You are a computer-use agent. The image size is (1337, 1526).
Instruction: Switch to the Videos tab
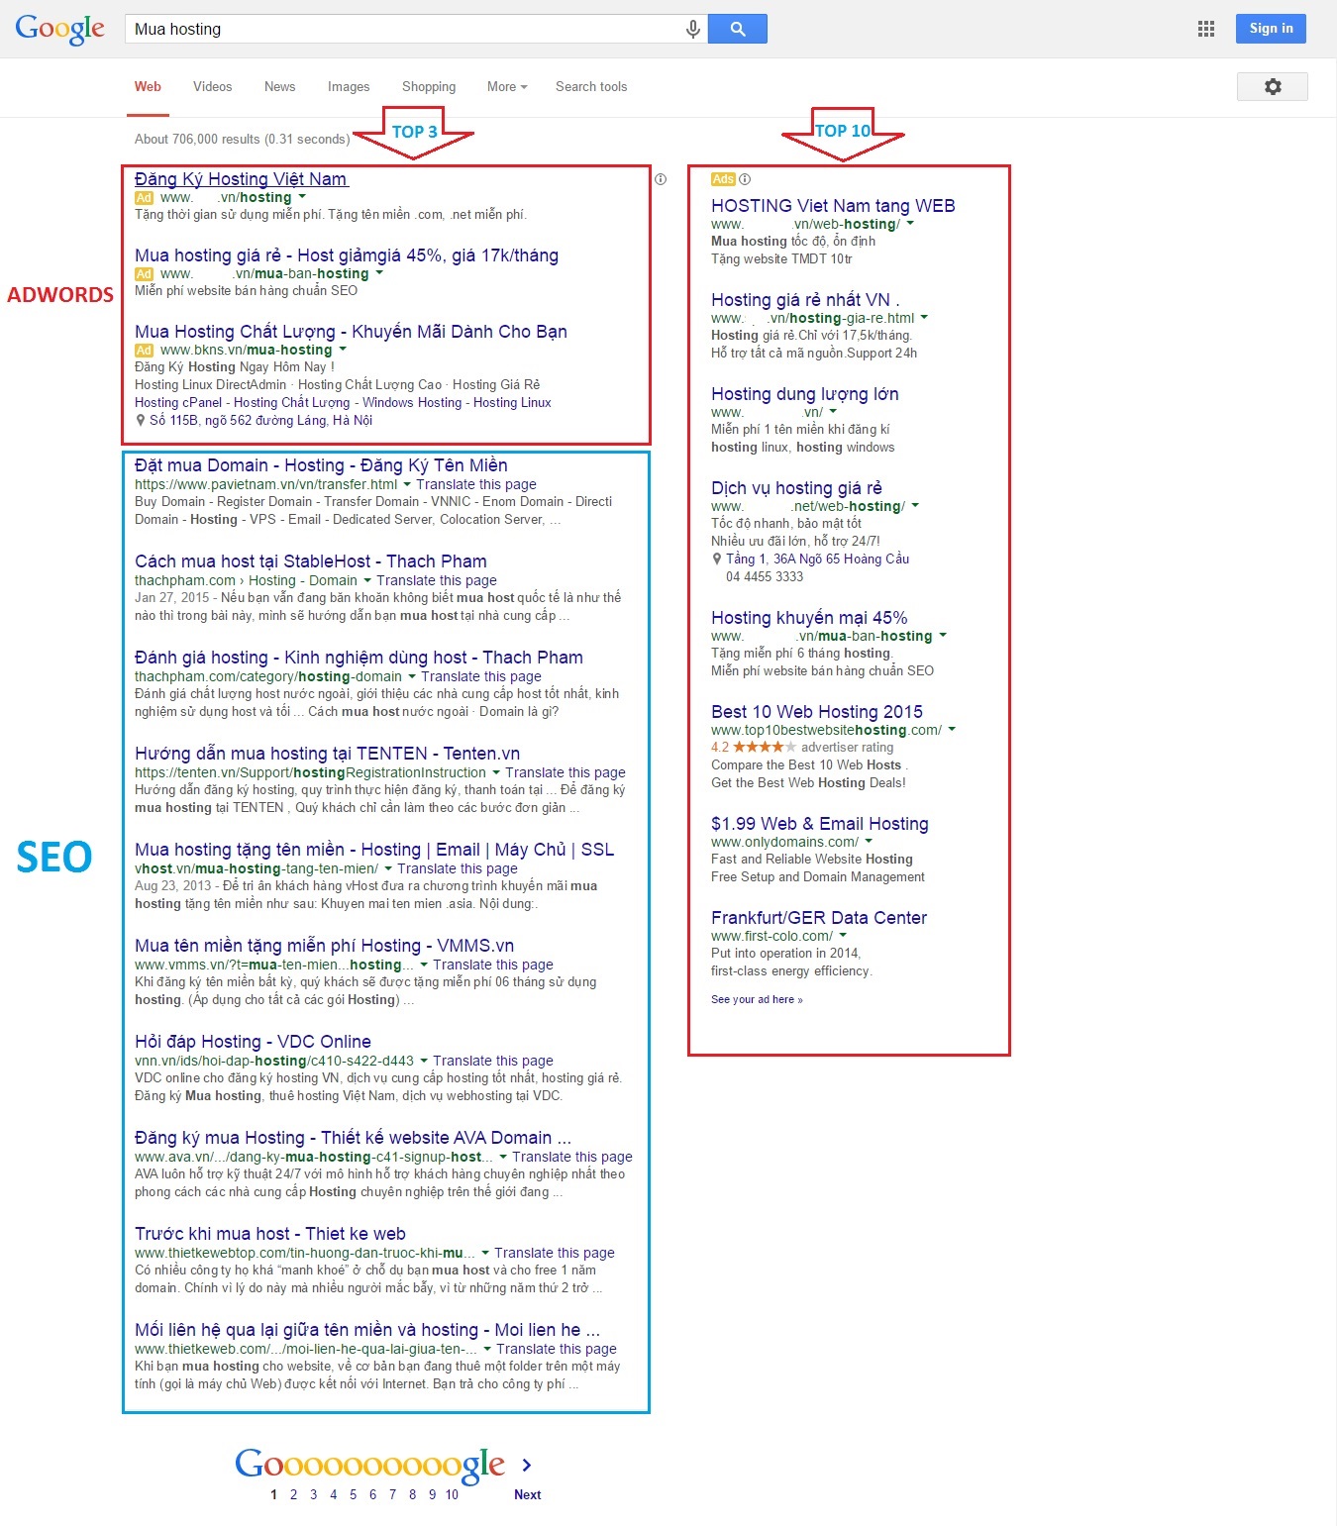(212, 87)
